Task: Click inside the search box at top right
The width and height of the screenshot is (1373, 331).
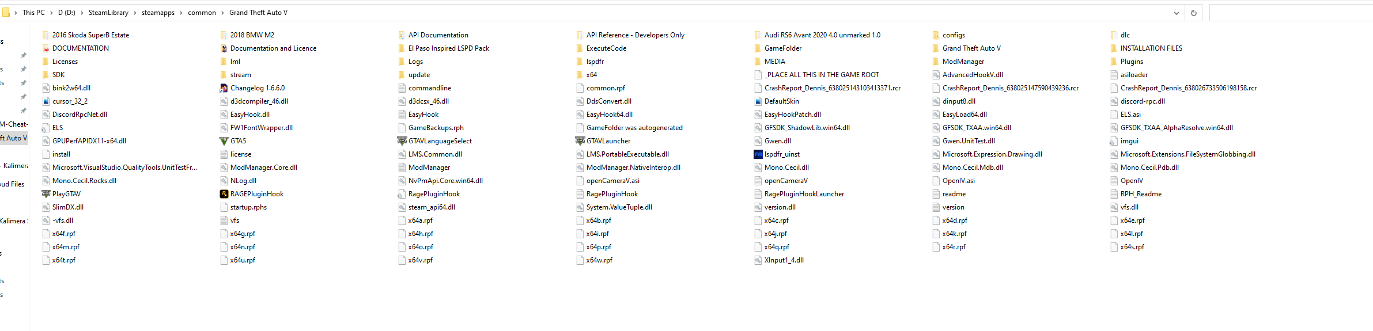Action: (1291, 13)
